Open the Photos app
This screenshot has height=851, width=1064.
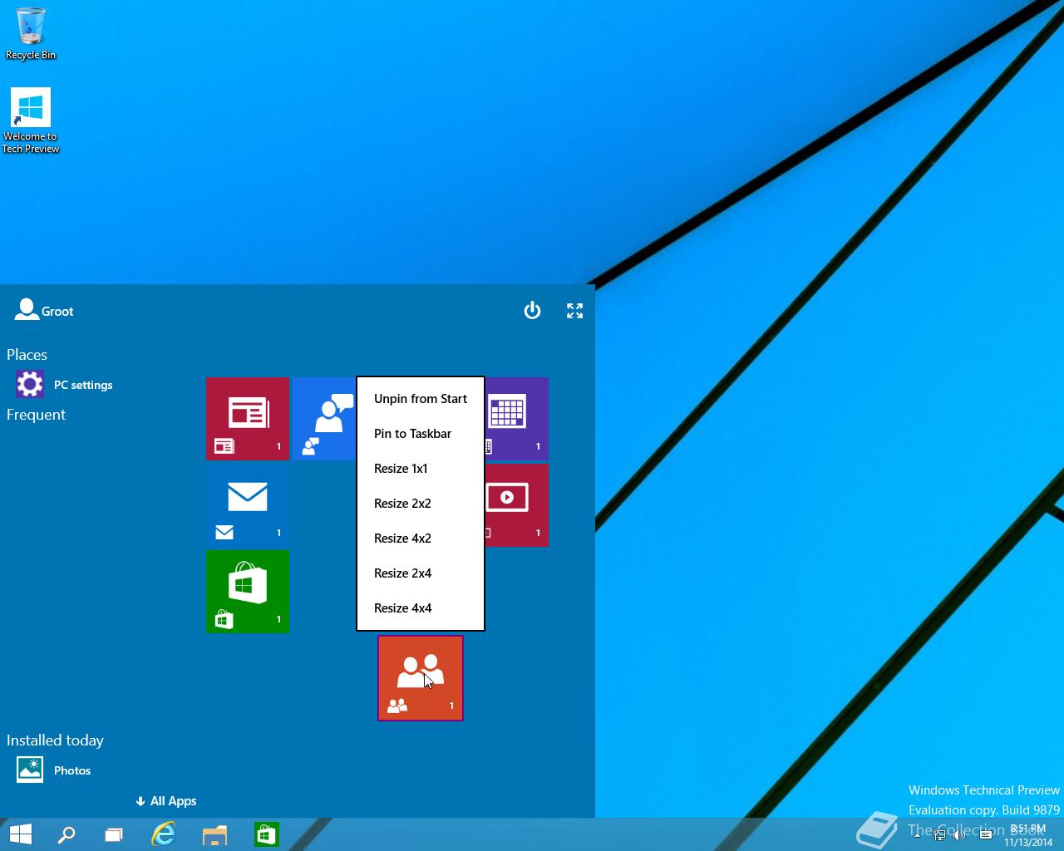pos(53,770)
